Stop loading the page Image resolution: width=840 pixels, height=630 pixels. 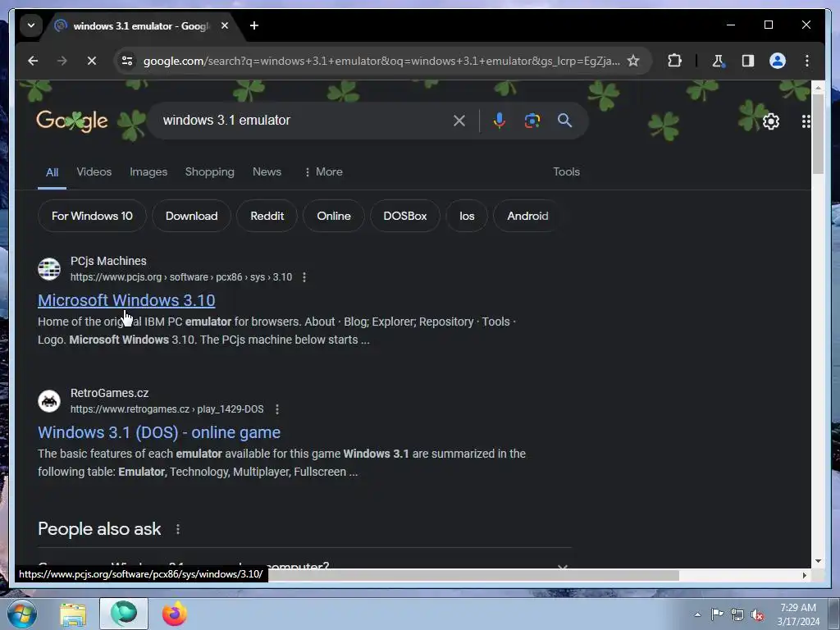point(92,61)
